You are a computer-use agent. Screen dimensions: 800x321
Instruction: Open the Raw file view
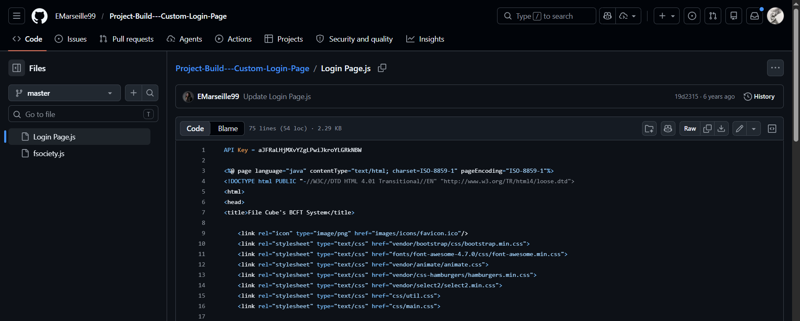pyautogui.click(x=690, y=129)
